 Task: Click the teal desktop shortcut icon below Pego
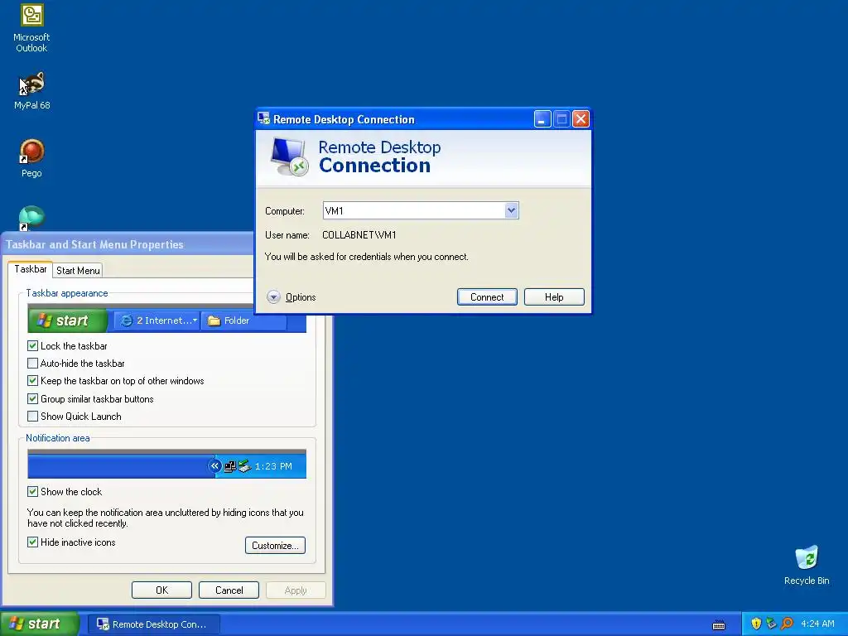tap(31, 218)
